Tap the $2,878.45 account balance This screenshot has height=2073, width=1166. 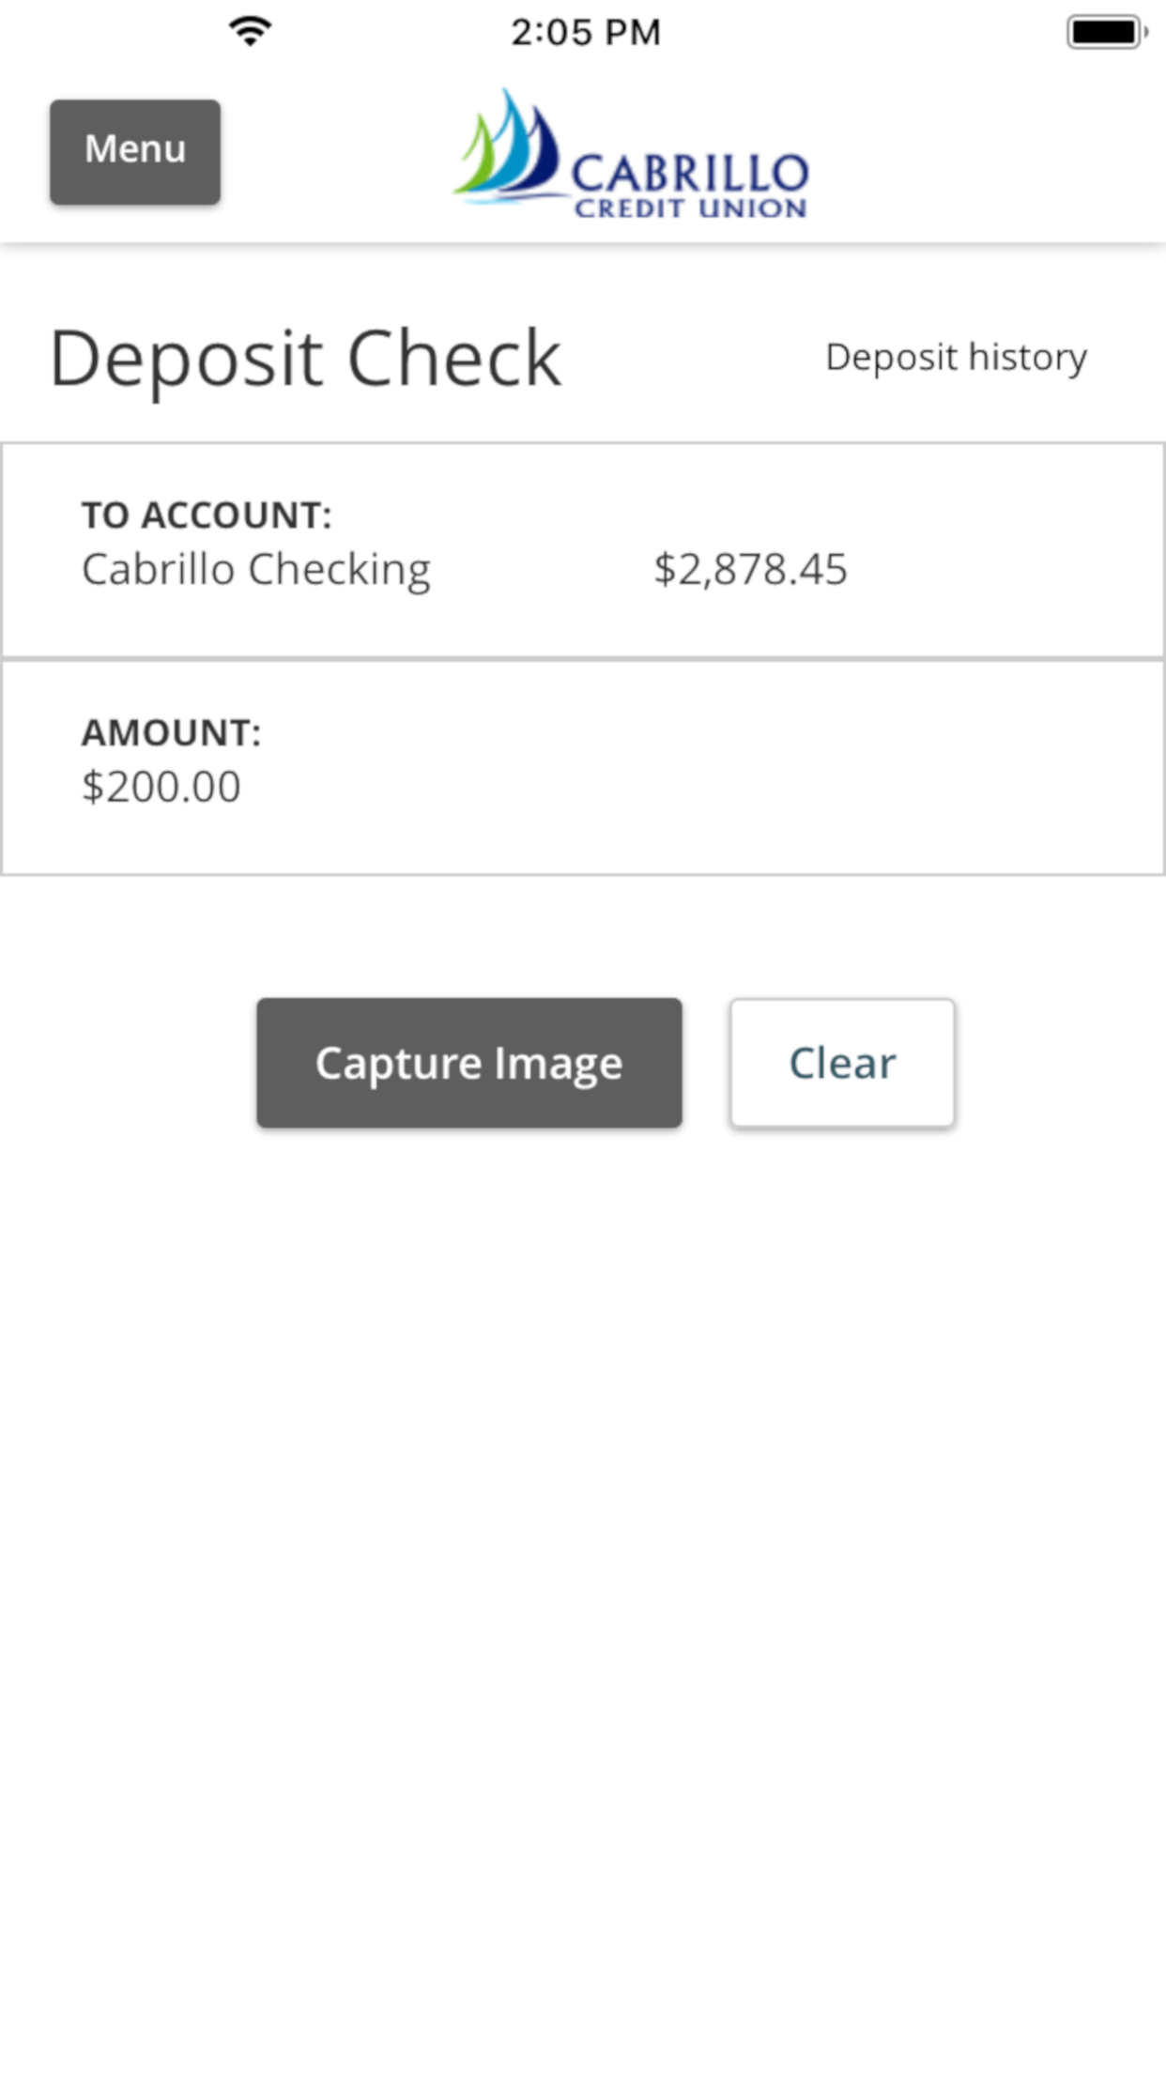point(750,569)
